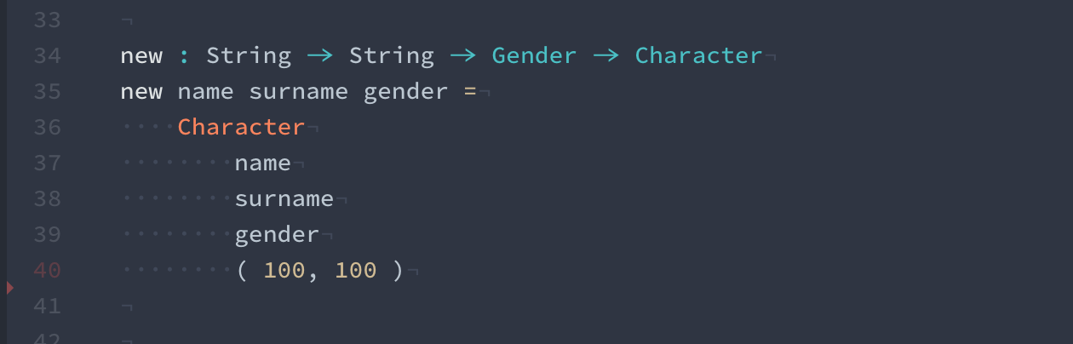Select highlighted line number 40 in the gutter
Screen dimensions: 1073x344
click(x=47, y=271)
